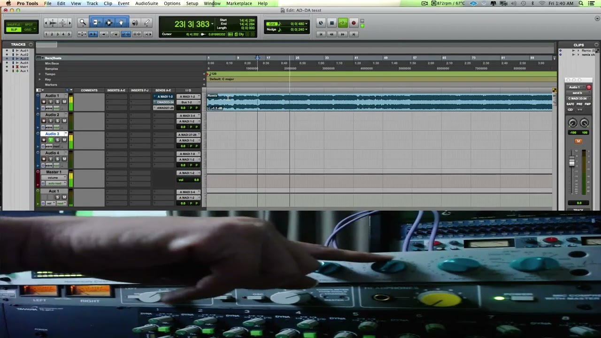Click the Record transport button
The width and height of the screenshot is (601, 338).
point(354,23)
